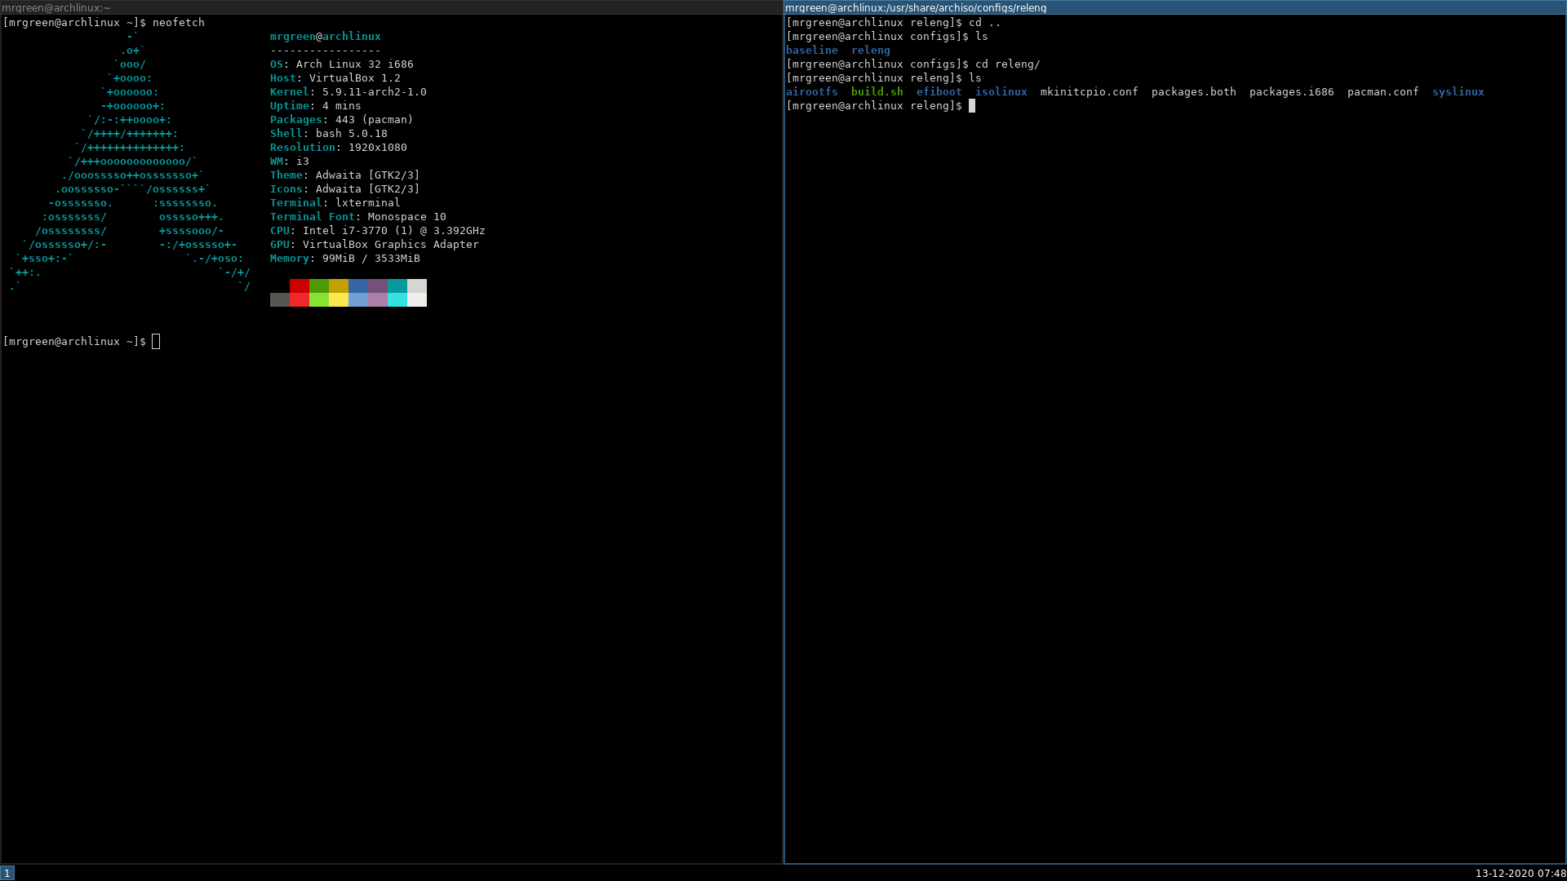
Task: Click the Icons line Adwaita [GTK2/3]
Action: point(345,189)
